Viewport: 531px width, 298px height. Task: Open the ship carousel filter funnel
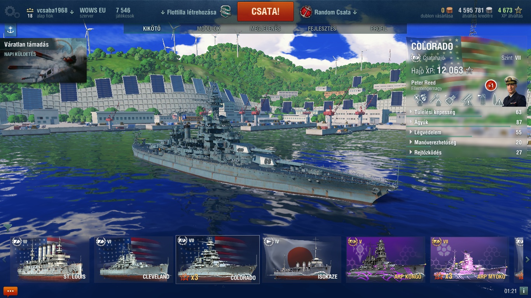click(8, 227)
